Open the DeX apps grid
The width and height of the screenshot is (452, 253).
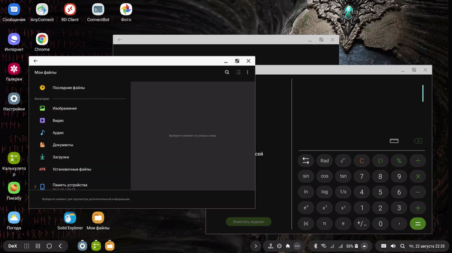tap(26, 246)
